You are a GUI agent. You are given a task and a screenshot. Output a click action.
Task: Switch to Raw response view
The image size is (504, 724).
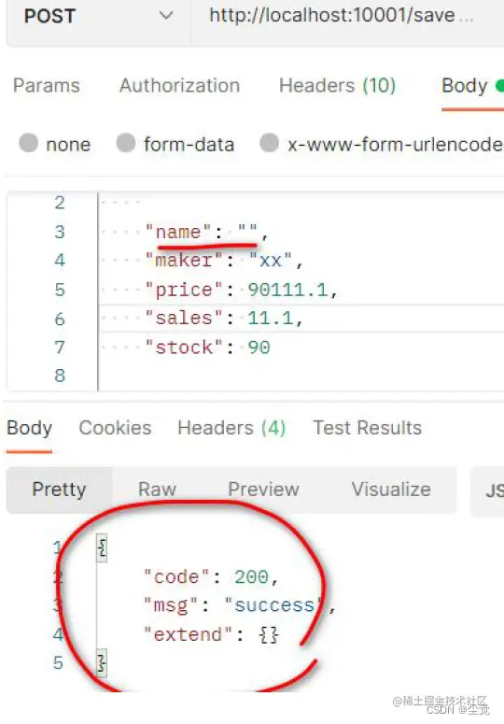point(157,490)
